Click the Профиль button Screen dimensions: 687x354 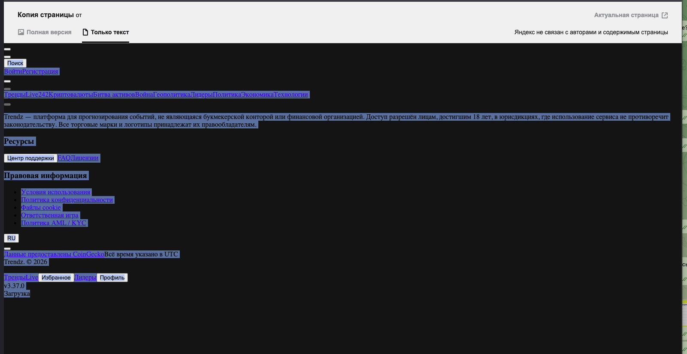coord(112,278)
